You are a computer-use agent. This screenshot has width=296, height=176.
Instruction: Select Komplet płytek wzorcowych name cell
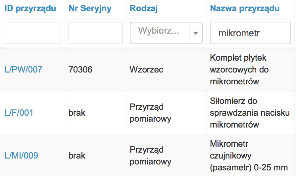[239, 70]
